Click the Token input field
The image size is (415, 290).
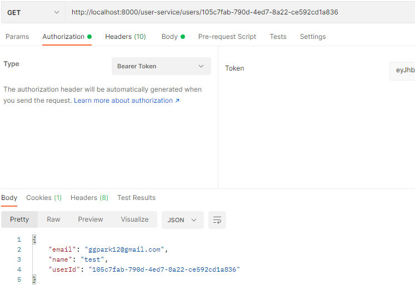pos(402,71)
